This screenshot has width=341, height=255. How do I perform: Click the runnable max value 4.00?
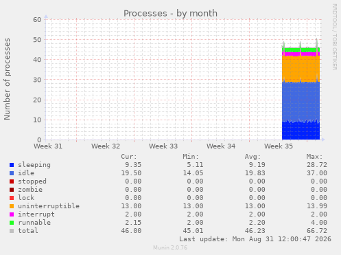tap(319, 223)
